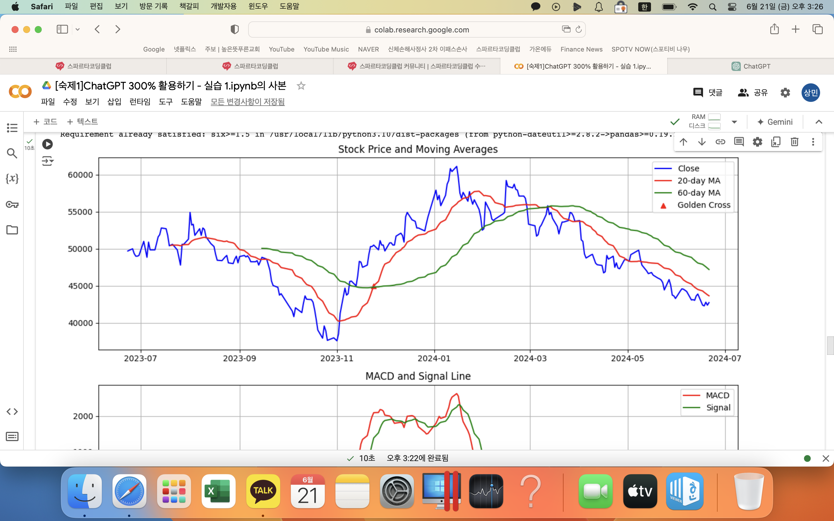
Task: Open Control Center in menu bar
Action: click(732, 7)
